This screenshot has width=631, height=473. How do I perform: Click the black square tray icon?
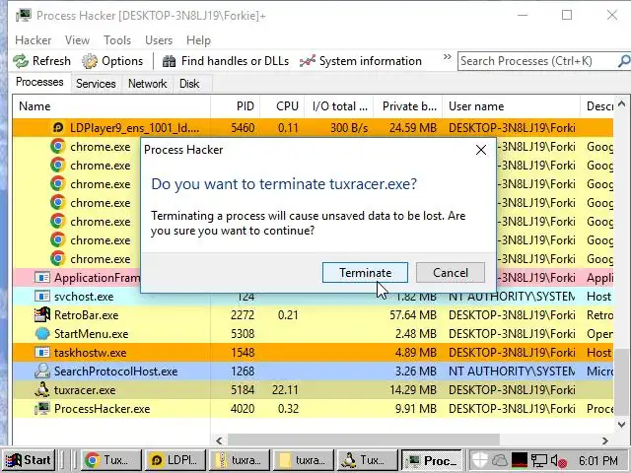coord(520,460)
